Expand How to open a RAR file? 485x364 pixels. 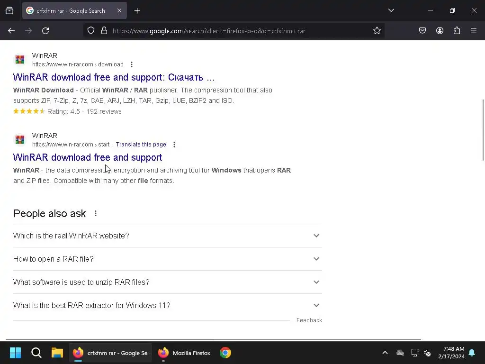click(167, 259)
